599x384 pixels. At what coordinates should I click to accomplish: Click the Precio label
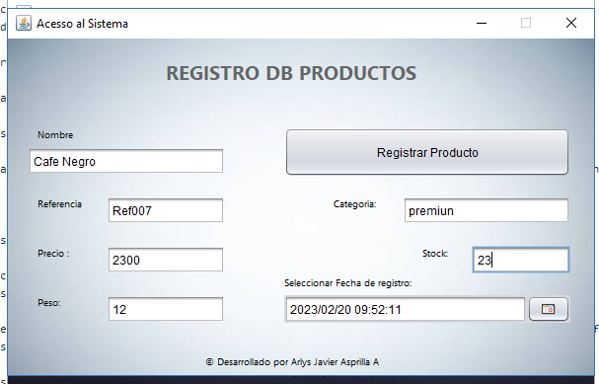click(53, 254)
